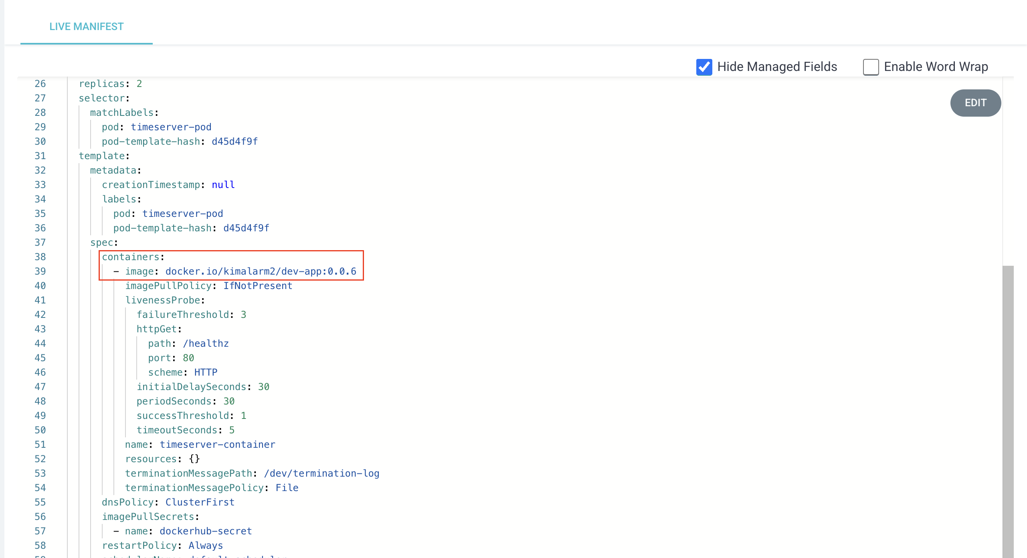Click the terminationMessagePath /dev/termination-log line
Viewport: 1027px width, 558px height.
tap(252, 473)
